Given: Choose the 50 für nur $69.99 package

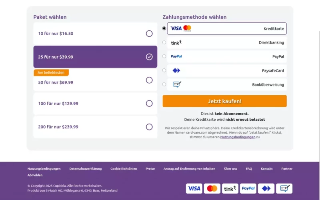Looking at the screenshot, I should [x=95, y=80].
